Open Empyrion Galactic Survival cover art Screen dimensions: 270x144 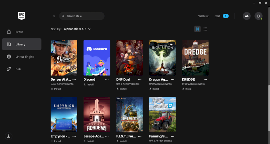coord(64,115)
